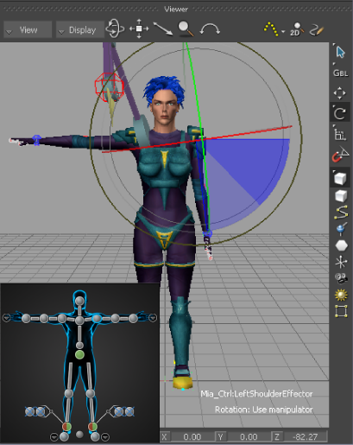
Task: Click the X rotation value field
Action: click(192, 437)
